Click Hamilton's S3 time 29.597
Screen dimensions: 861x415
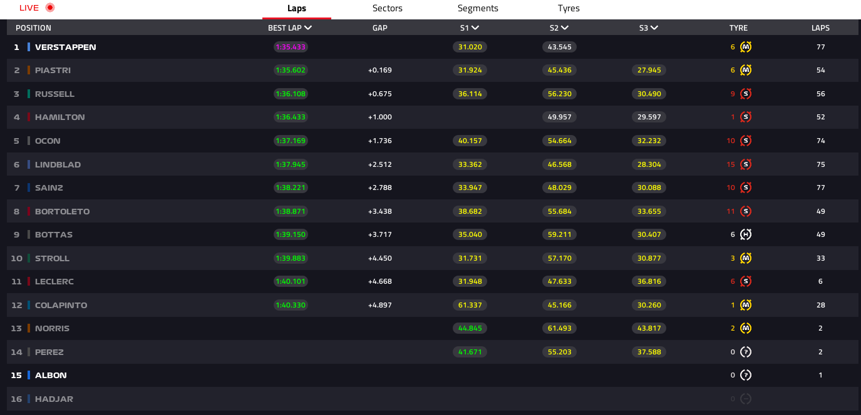649,117
